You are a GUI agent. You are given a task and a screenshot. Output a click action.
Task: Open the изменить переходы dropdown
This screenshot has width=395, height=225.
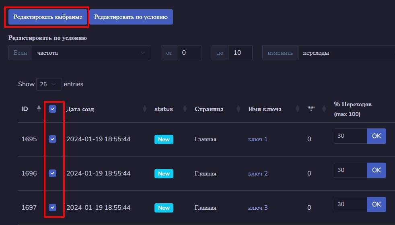coord(347,53)
